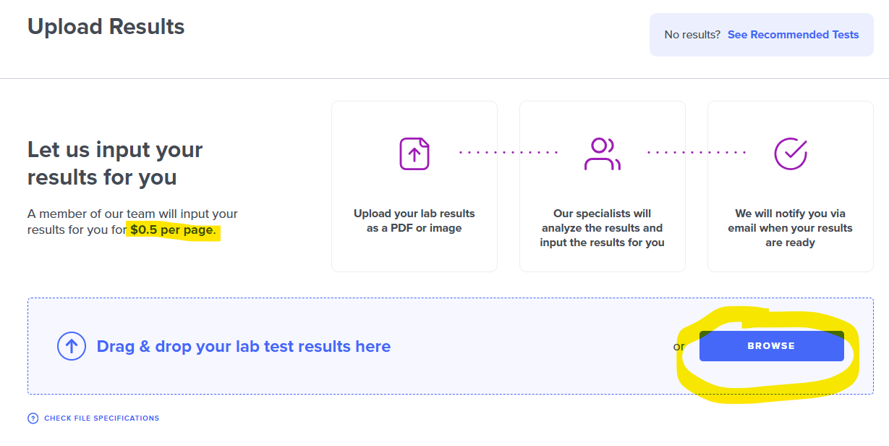Click the dotted connector before the checkmark icon
The width and height of the screenshot is (889, 446).
tap(697, 152)
